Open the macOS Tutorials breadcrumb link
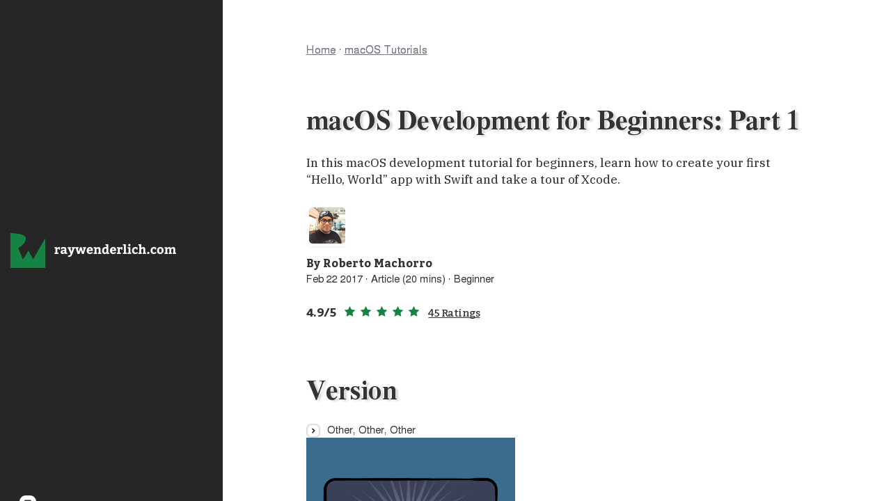This screenshot has height=501, width=891. pyautogui.click(x=386, y=50)
